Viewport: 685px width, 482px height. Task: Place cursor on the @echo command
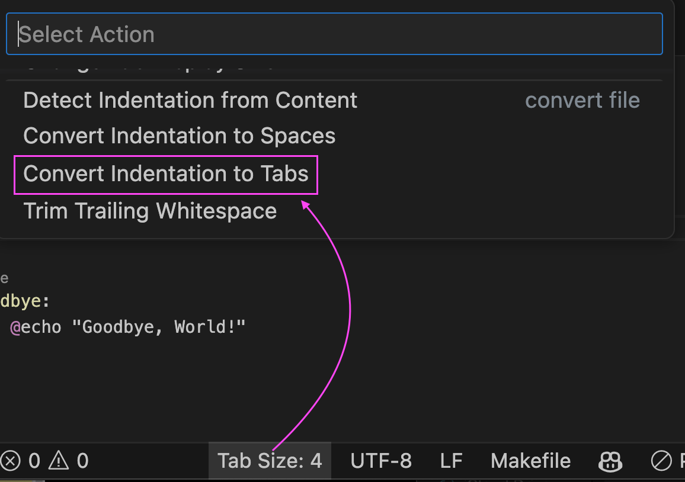pos(36,327)
